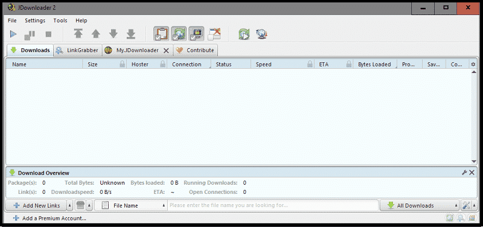
Task: Close the My.JDownloader tab
Action: coord(166,51)
